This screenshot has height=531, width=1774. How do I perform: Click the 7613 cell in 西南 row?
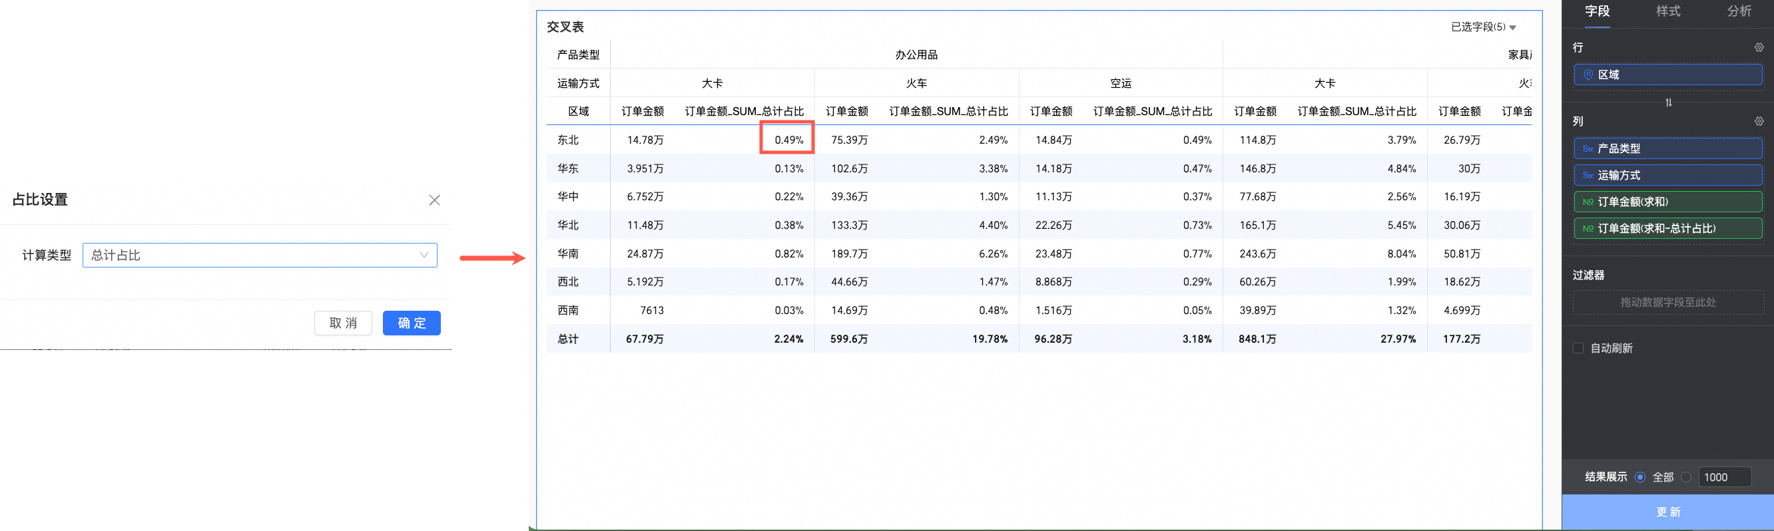click(651, 310)
